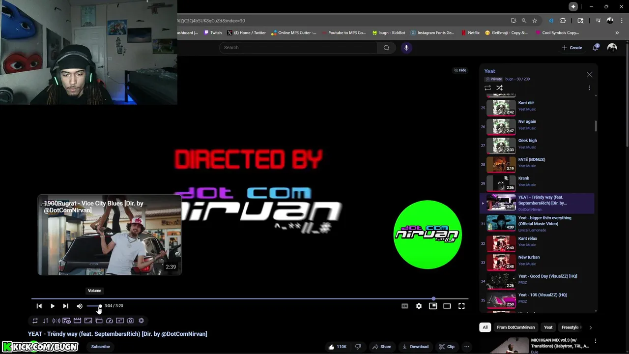The height and width of the screenshot is (354, 629).
Task: Click the up-down arrows enhancer icon
Action: [46, 321]
